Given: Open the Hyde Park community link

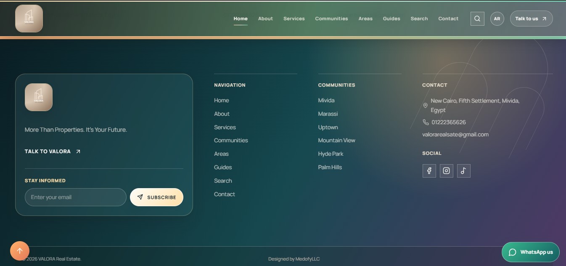Looking at the screenshot, I should point(331,154).
